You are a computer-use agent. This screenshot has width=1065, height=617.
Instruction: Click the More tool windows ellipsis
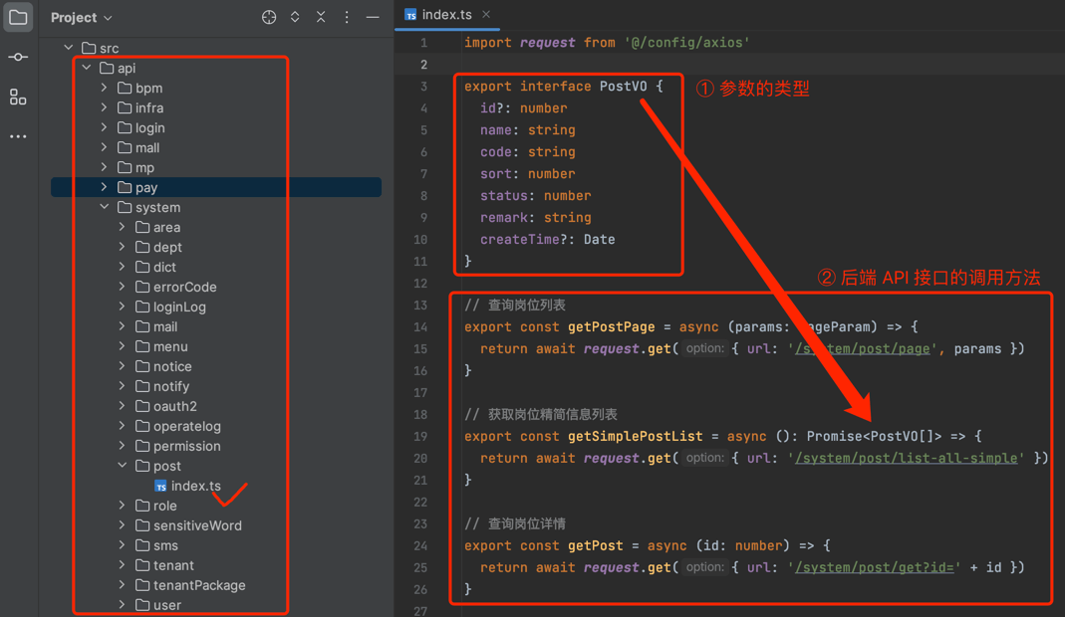point(18,136)
